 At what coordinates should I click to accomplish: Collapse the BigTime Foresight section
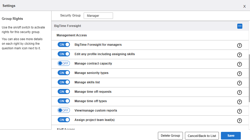(x=240, y=26)
